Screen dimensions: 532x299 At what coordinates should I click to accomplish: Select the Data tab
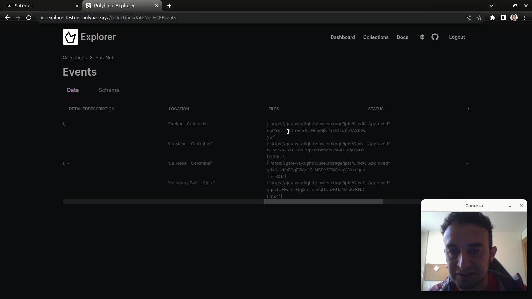click(x=73, y=90)
